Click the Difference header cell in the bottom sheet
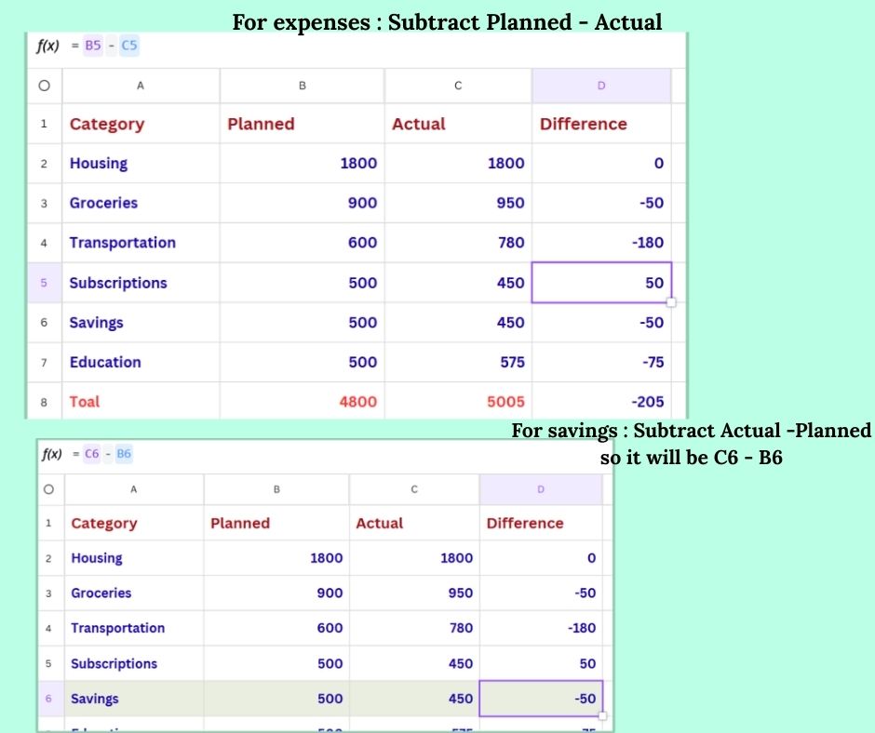Viewport: 875px width, 733px height. 541,524
